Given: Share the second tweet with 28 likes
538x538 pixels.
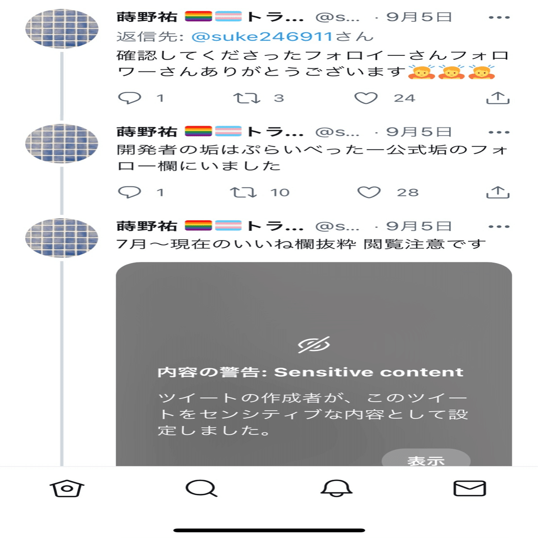Looking at the screenshot, I should pyautogui.click(x=498, y=192).
